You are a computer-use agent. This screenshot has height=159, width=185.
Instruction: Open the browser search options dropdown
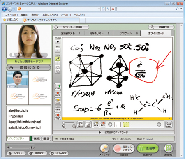tap(181, 9)
